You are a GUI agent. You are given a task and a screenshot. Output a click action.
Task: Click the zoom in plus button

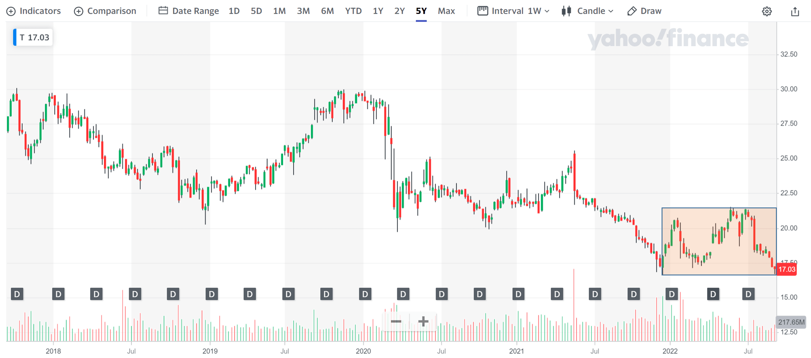point(423,321)
